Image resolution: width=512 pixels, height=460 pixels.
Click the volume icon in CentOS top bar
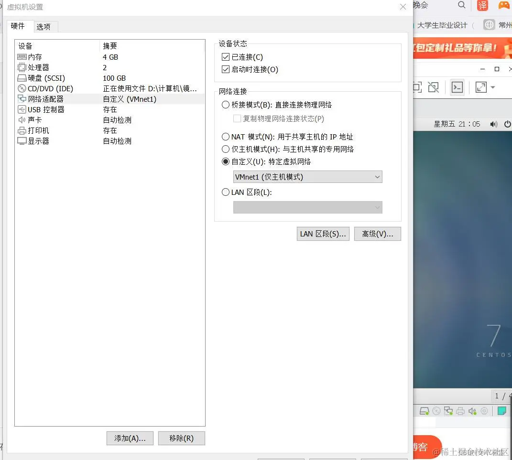tap(494, 124)
